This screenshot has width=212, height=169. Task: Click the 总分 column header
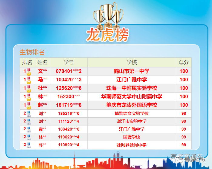pos(184,62)
